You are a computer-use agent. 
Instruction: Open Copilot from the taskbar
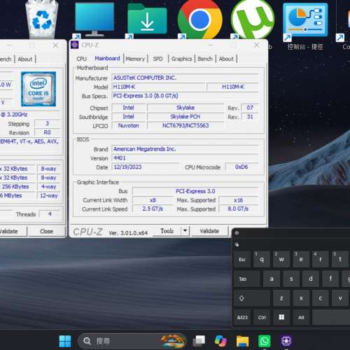pos(220,341)
